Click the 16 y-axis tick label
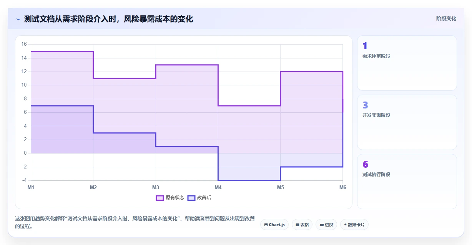 click(x=24, y=44)
